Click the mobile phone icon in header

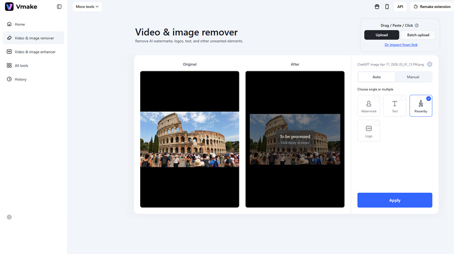coord(387,7)
